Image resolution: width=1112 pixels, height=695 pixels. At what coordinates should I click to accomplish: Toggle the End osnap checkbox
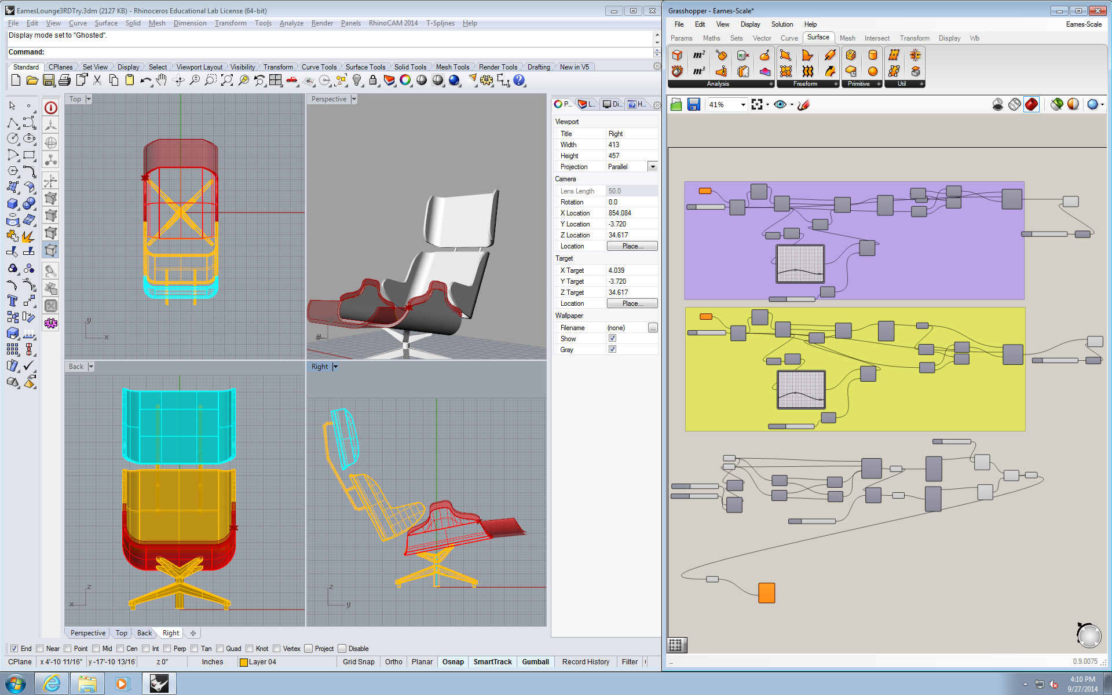(14, 649)
